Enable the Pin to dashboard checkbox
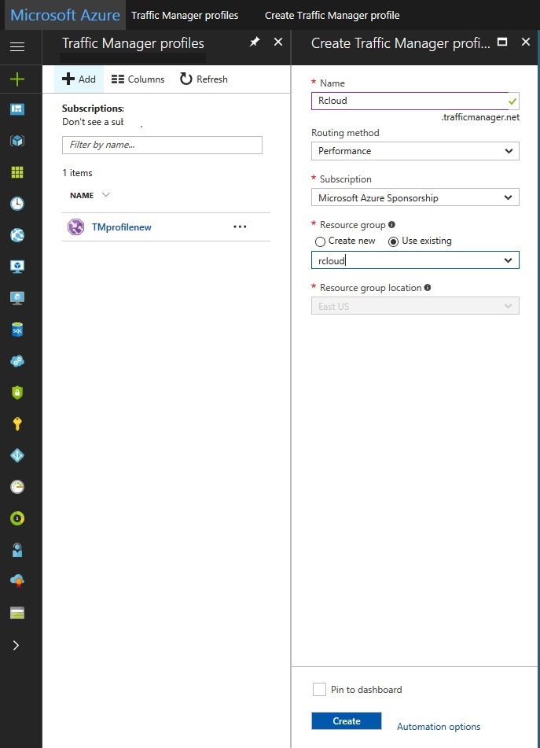540x748 pixels. click(x=319, y=689)
